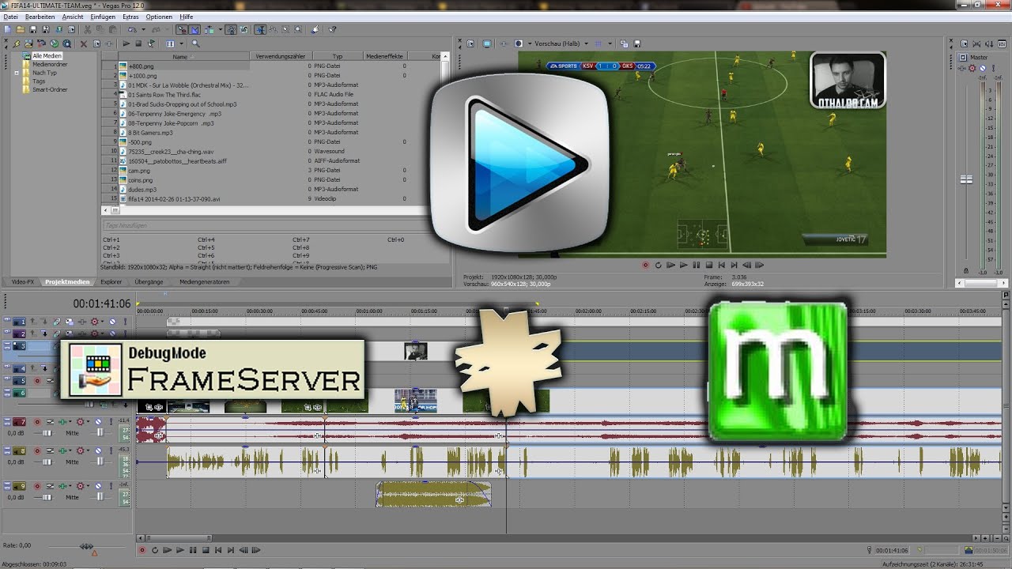Stop playback under the video preview
Viewport: 1012px width, 569px height.
click(709, 266)
